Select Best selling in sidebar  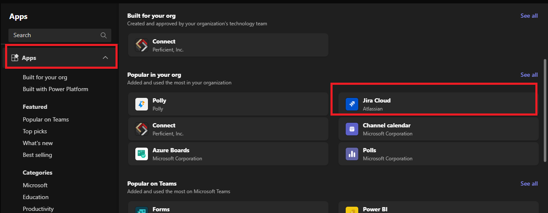click(x=38, y=155)
